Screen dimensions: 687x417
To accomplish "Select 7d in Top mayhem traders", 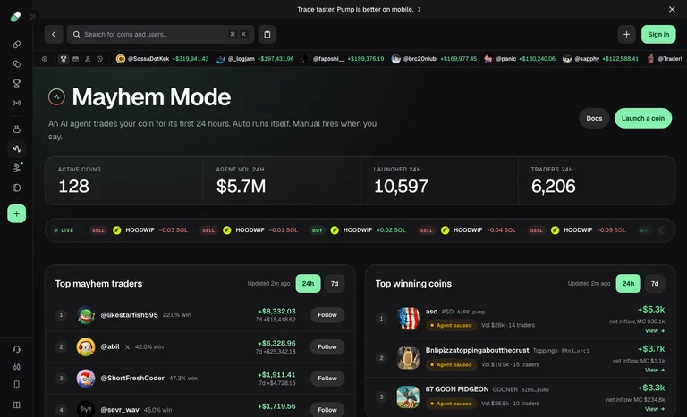I will point(335,284).
